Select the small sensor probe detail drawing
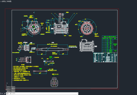Image resolution: width=137 pixels, height=95 pixels. click(x=49, y=61)
